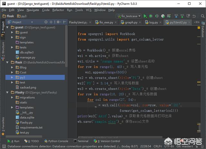This screenshot has width=206, height=149.
Task: Open Project panel settings gear
Action: point(59,22)
